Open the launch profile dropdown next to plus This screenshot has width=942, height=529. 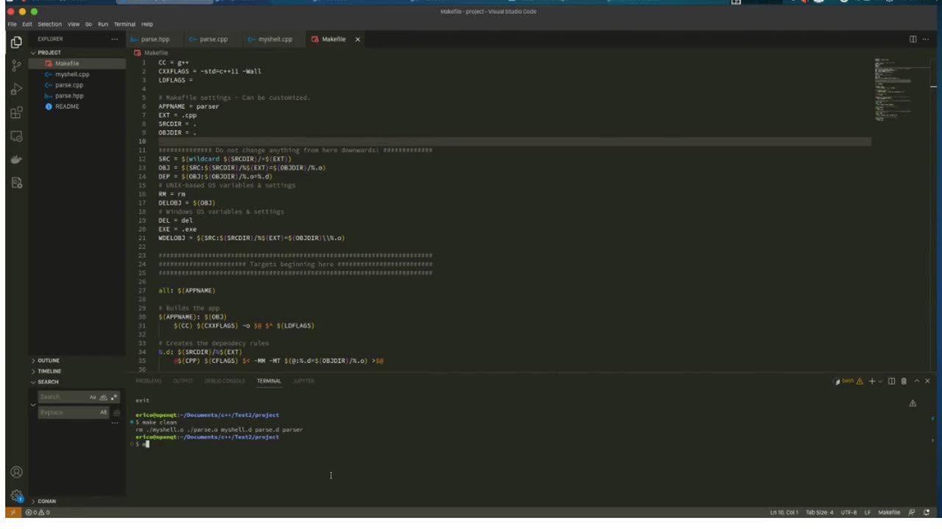(880, 381)
